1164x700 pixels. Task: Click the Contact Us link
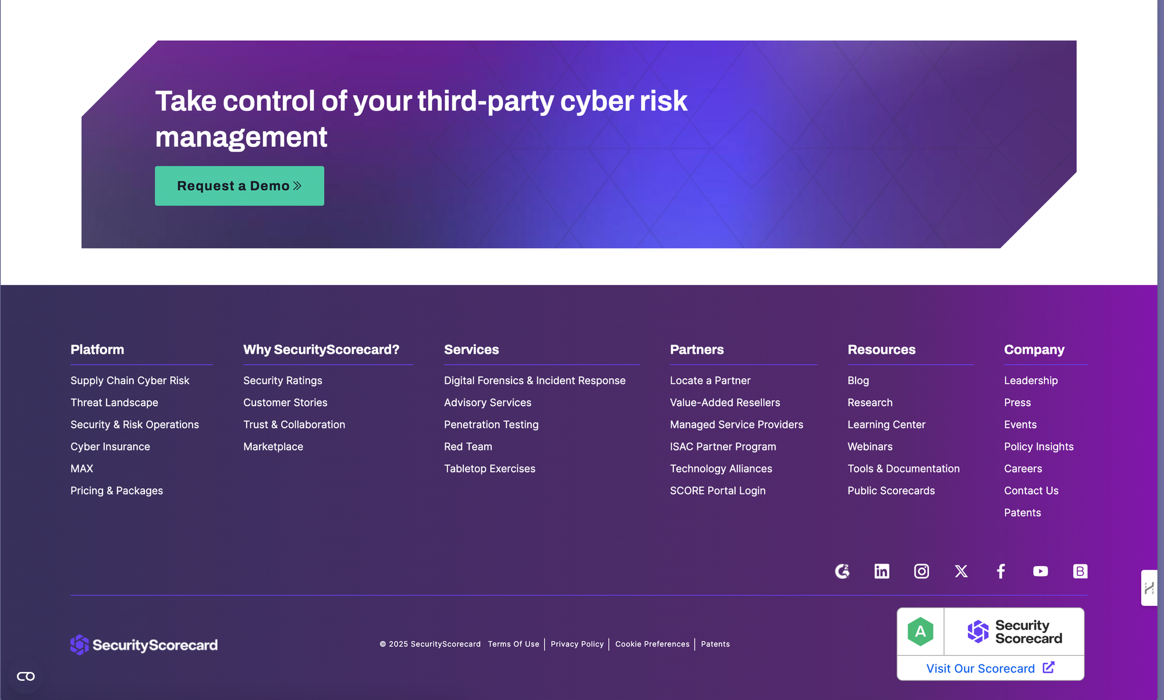[x=1031, y=491]
